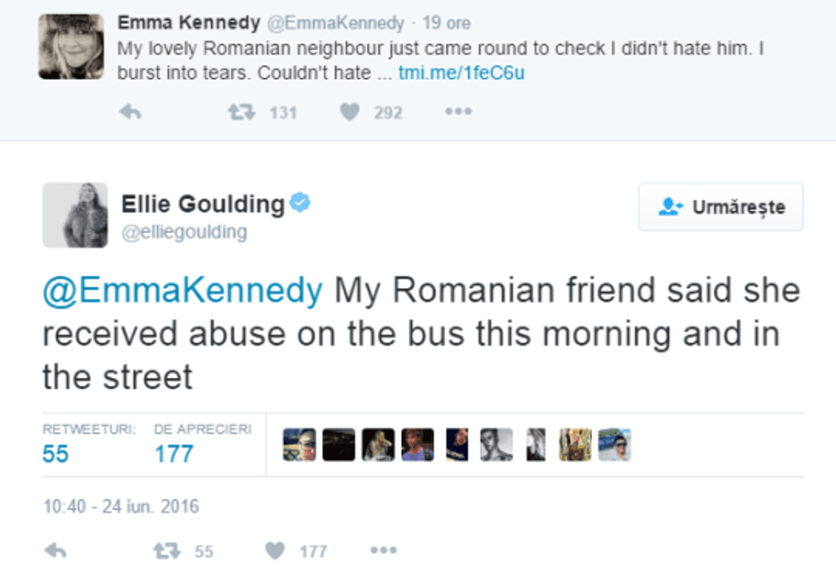Image resolution: width=836 pixels, height=576 pixels.
Task: View the 177 likes list
Action: pos(173,453)
